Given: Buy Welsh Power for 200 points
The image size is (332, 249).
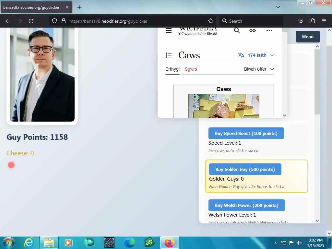Looking at the screenshot, I should [246, 205].
